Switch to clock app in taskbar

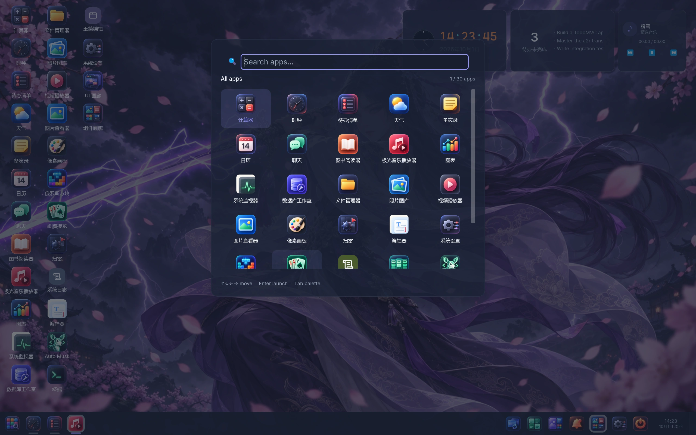[x=33, y=423]
